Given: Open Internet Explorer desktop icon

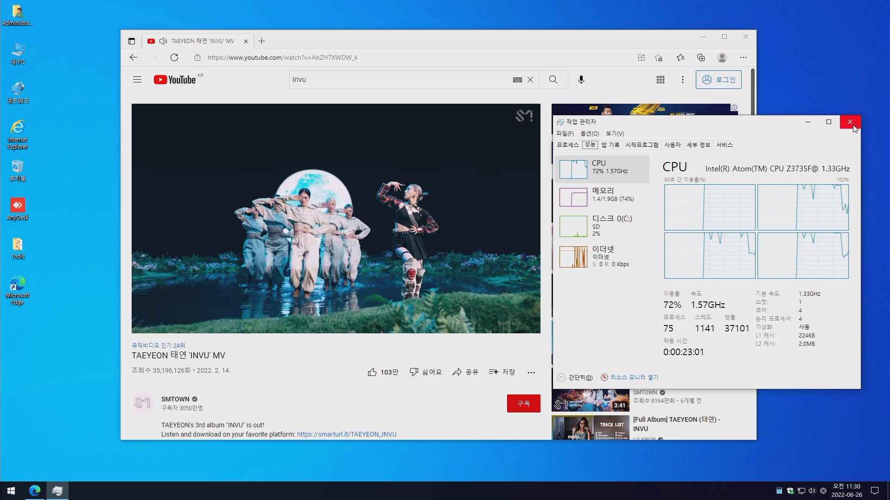Looking at the screenshot, I should click(18, 135).
